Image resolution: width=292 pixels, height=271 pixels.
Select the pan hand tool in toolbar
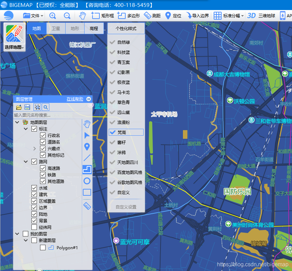82,16
